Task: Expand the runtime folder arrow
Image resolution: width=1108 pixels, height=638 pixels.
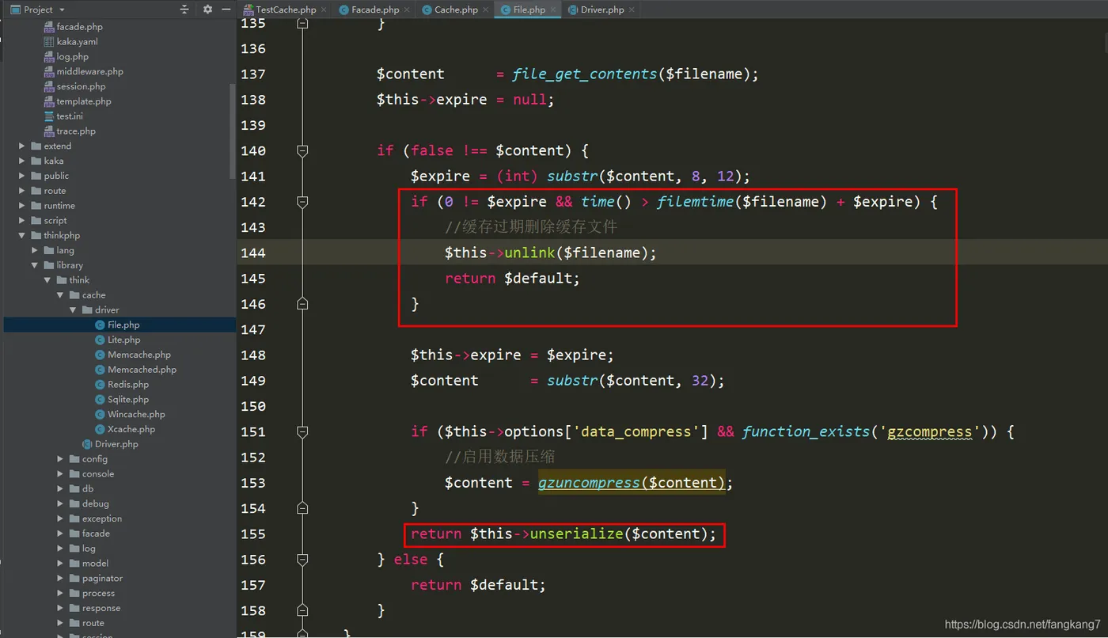Action: (x=22, y=206)
